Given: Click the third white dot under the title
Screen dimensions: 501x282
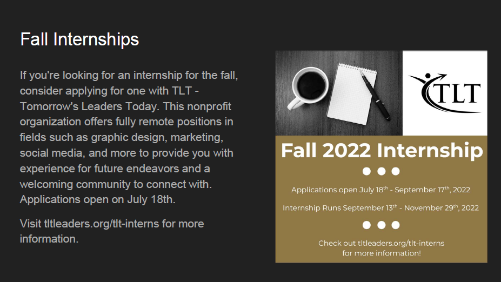Looking at the screenshot, I should coord(396,171).
